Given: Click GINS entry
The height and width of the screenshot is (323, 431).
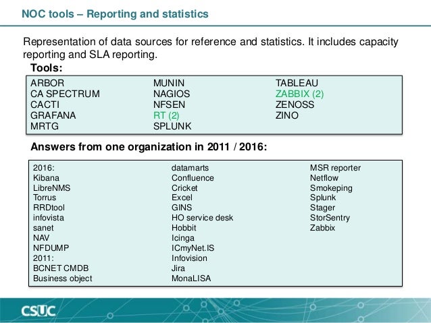Looking at the screenshot, I should tap(182, 208).
